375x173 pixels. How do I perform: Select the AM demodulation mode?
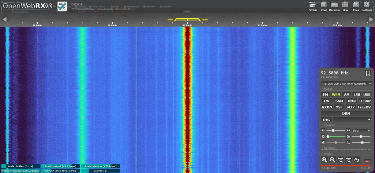coord(346,95)
